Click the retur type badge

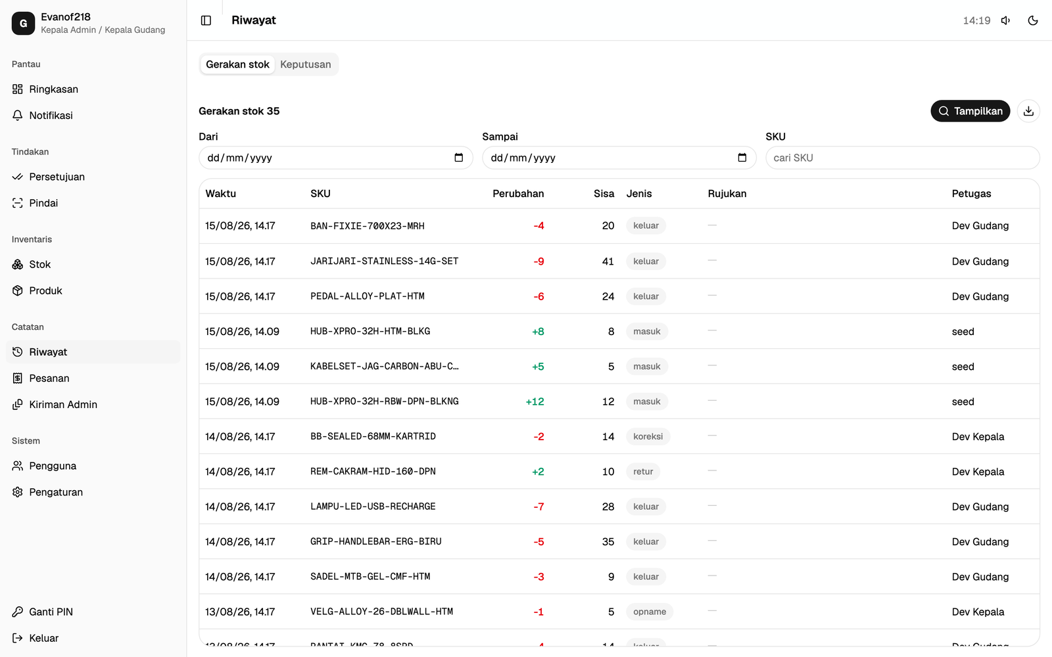[643, 472]
